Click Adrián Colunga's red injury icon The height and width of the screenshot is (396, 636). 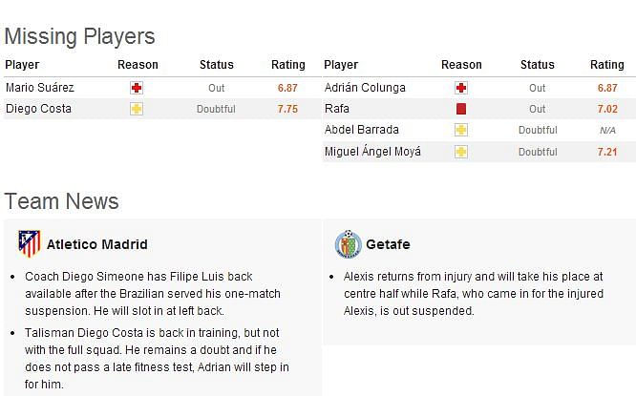461,88
